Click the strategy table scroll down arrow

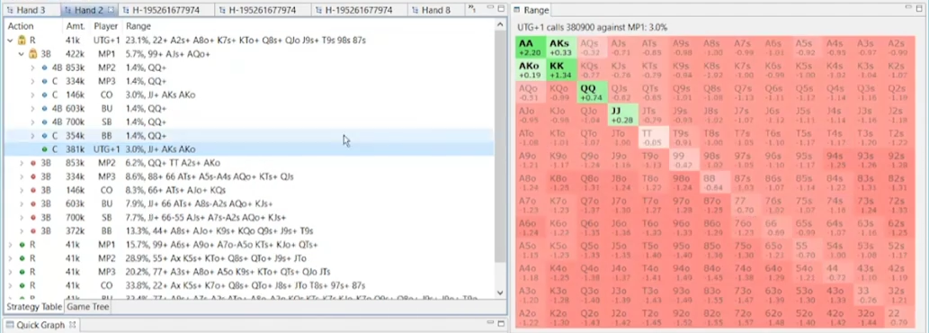point(500,292)
